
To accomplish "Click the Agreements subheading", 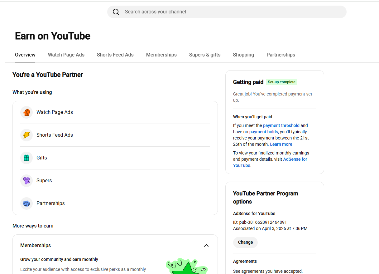I will [x=245, y=261].
